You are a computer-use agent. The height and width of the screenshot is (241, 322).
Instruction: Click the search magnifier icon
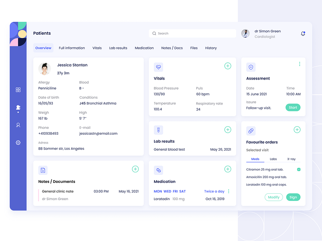[x=154, y=33]
